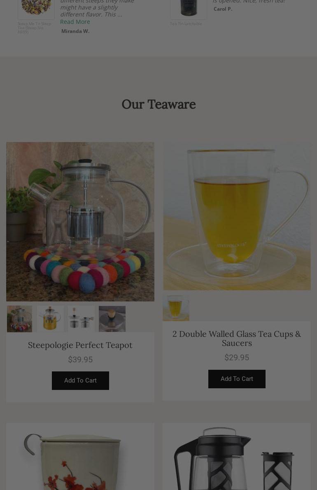Select the glass tea cup thumbnail
The image size is (317, 490).
click(x=176, y=308)
